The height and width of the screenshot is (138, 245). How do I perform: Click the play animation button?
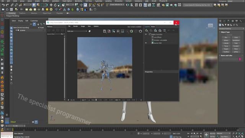pos(194,133)
